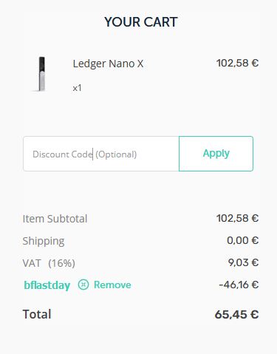277x354 pixels.
Task: Click the YOUR CART heading
Action: (141, 22)
